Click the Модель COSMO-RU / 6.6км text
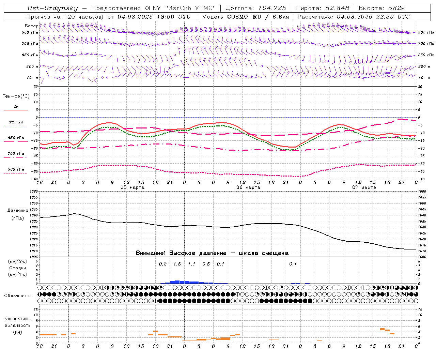 [246, 17]
